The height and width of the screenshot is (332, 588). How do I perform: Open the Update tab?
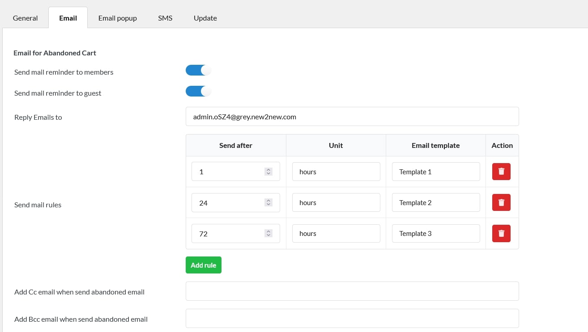[205, 18]
